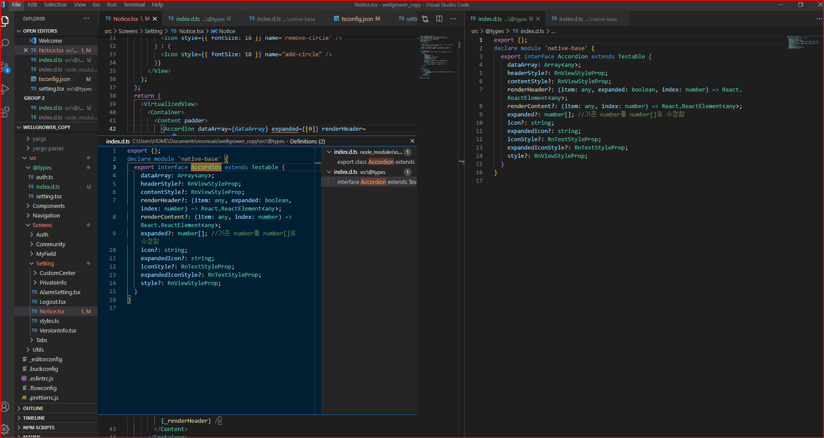Screen dimensions: 824x438
Task: Close the peek definitions panel
Action: [x=412, y=141]
